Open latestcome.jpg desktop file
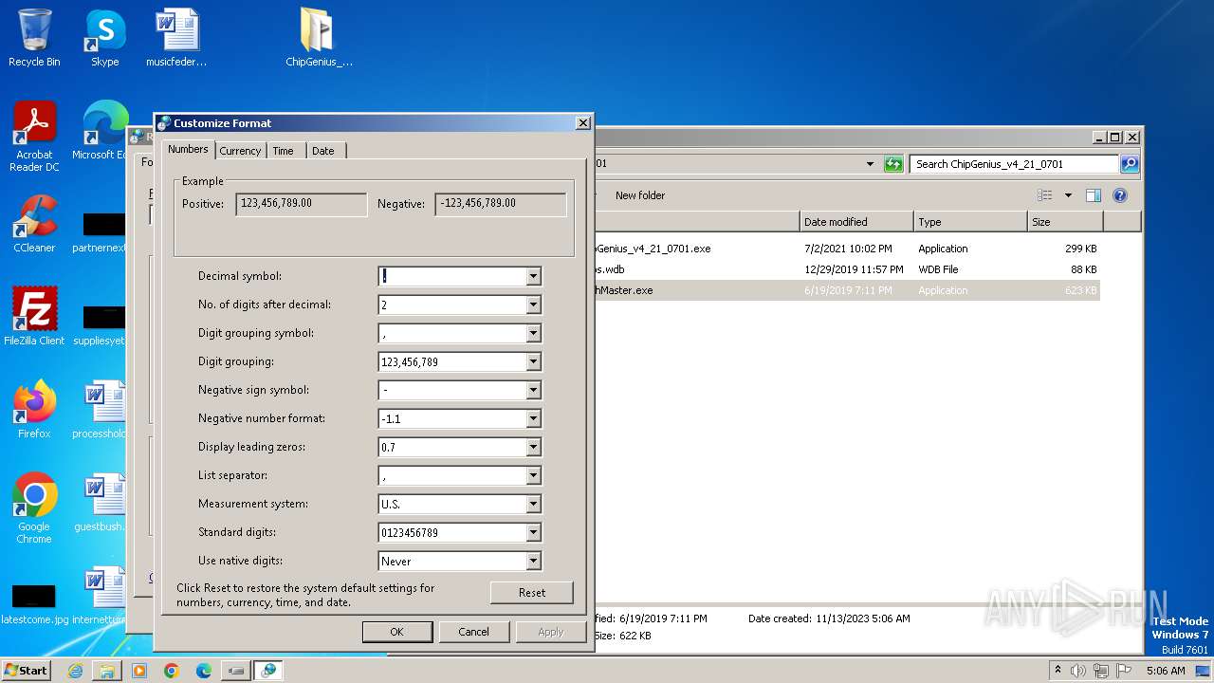 [x=34, y=604]
